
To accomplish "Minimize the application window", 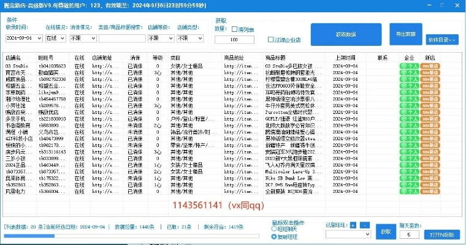I will (x=429, y=6).
